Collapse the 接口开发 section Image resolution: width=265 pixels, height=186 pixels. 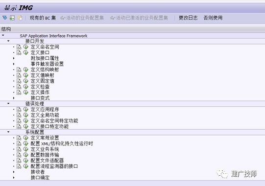click(8, 41)
